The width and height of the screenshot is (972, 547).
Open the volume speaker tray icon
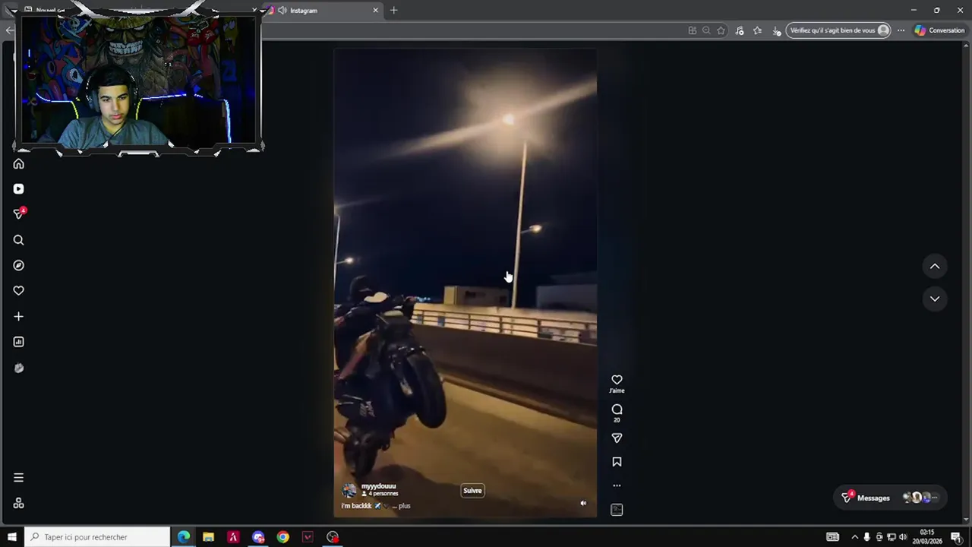pos(903,537)
